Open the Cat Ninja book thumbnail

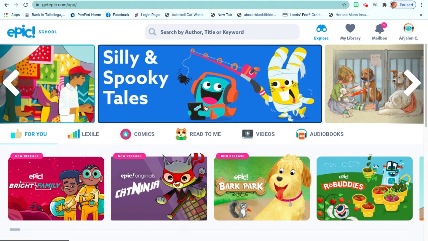[159, 188]
